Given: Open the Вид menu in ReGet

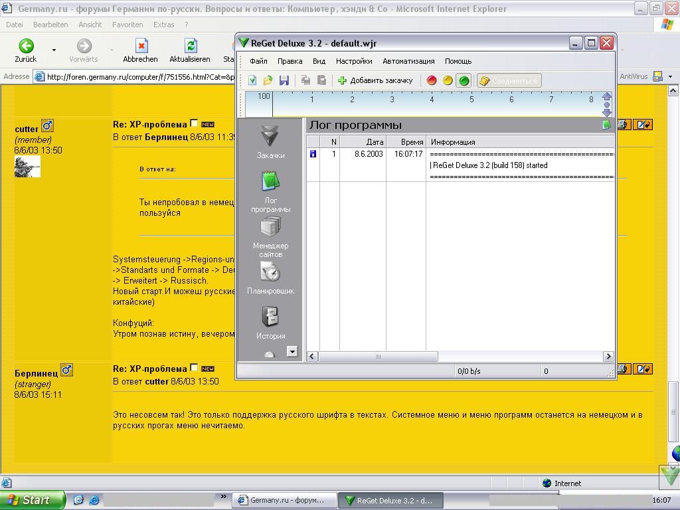Looking at the screenshot, I should click(319, 61).
